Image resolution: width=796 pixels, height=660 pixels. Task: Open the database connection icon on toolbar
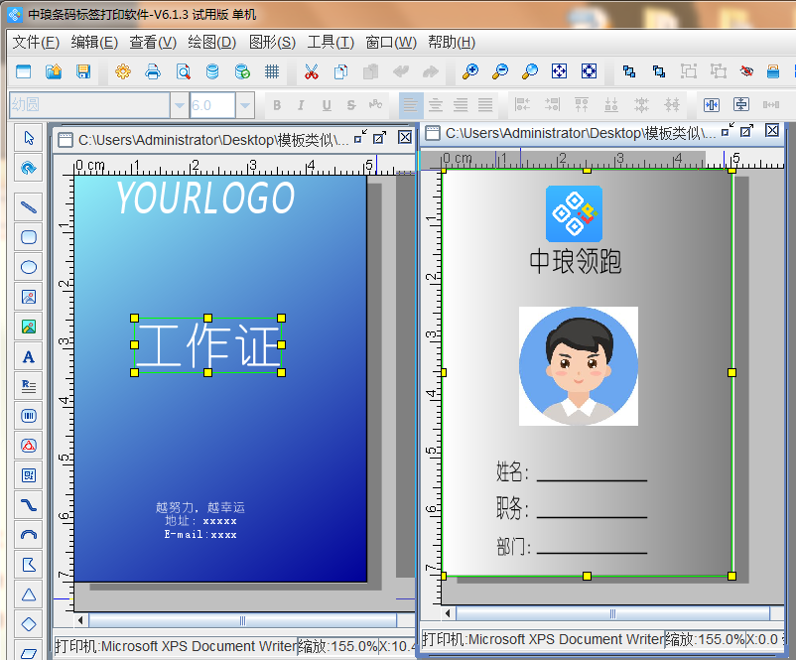(x=211, y=71)
